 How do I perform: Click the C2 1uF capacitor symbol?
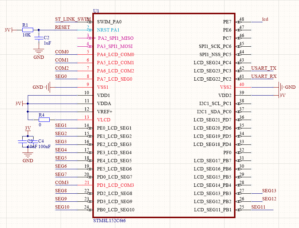tap(38, 38)
